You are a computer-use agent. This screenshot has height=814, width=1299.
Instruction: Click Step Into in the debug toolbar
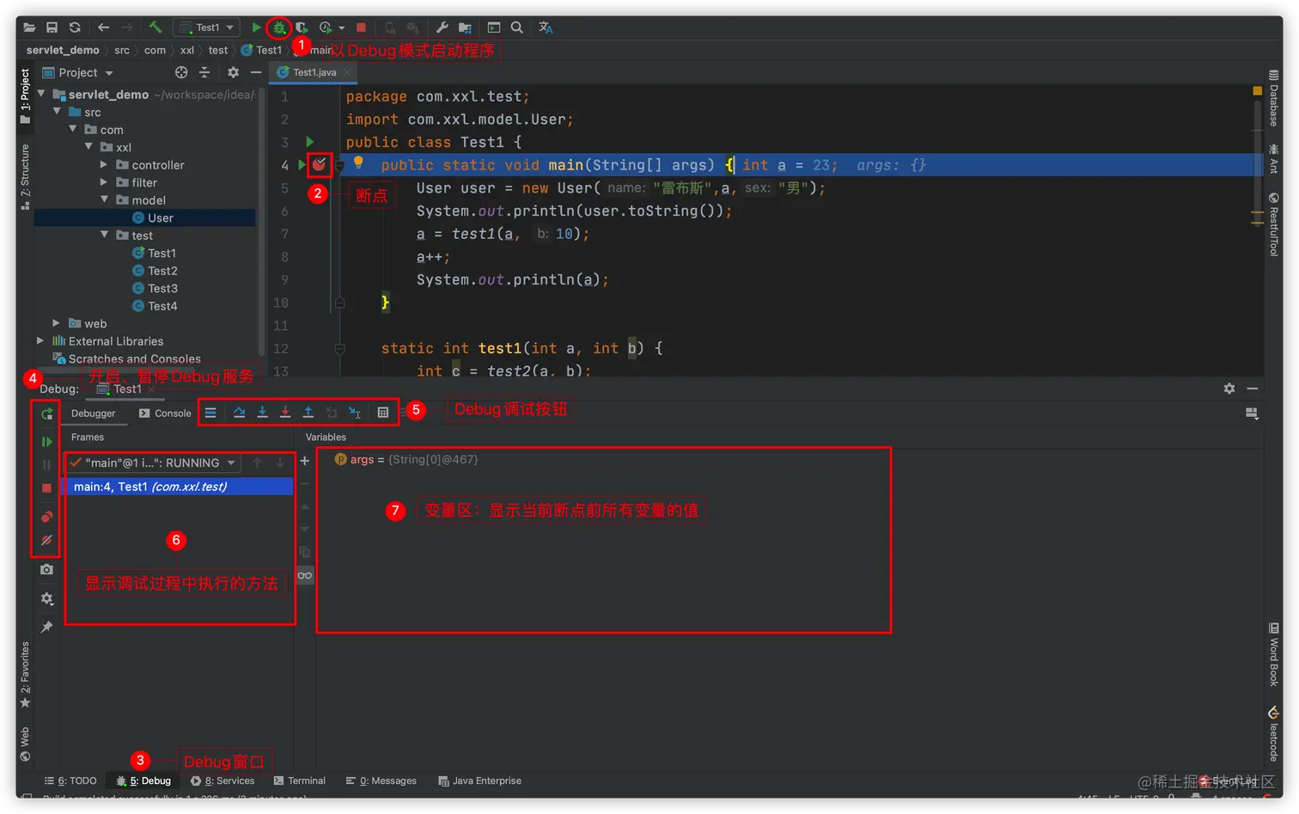262,413
